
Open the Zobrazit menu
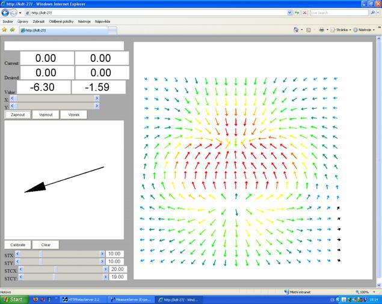(x=39, y=22)
